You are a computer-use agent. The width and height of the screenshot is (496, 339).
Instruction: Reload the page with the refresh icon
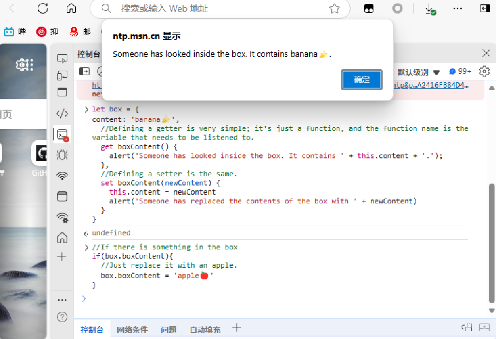coord(43,9)
